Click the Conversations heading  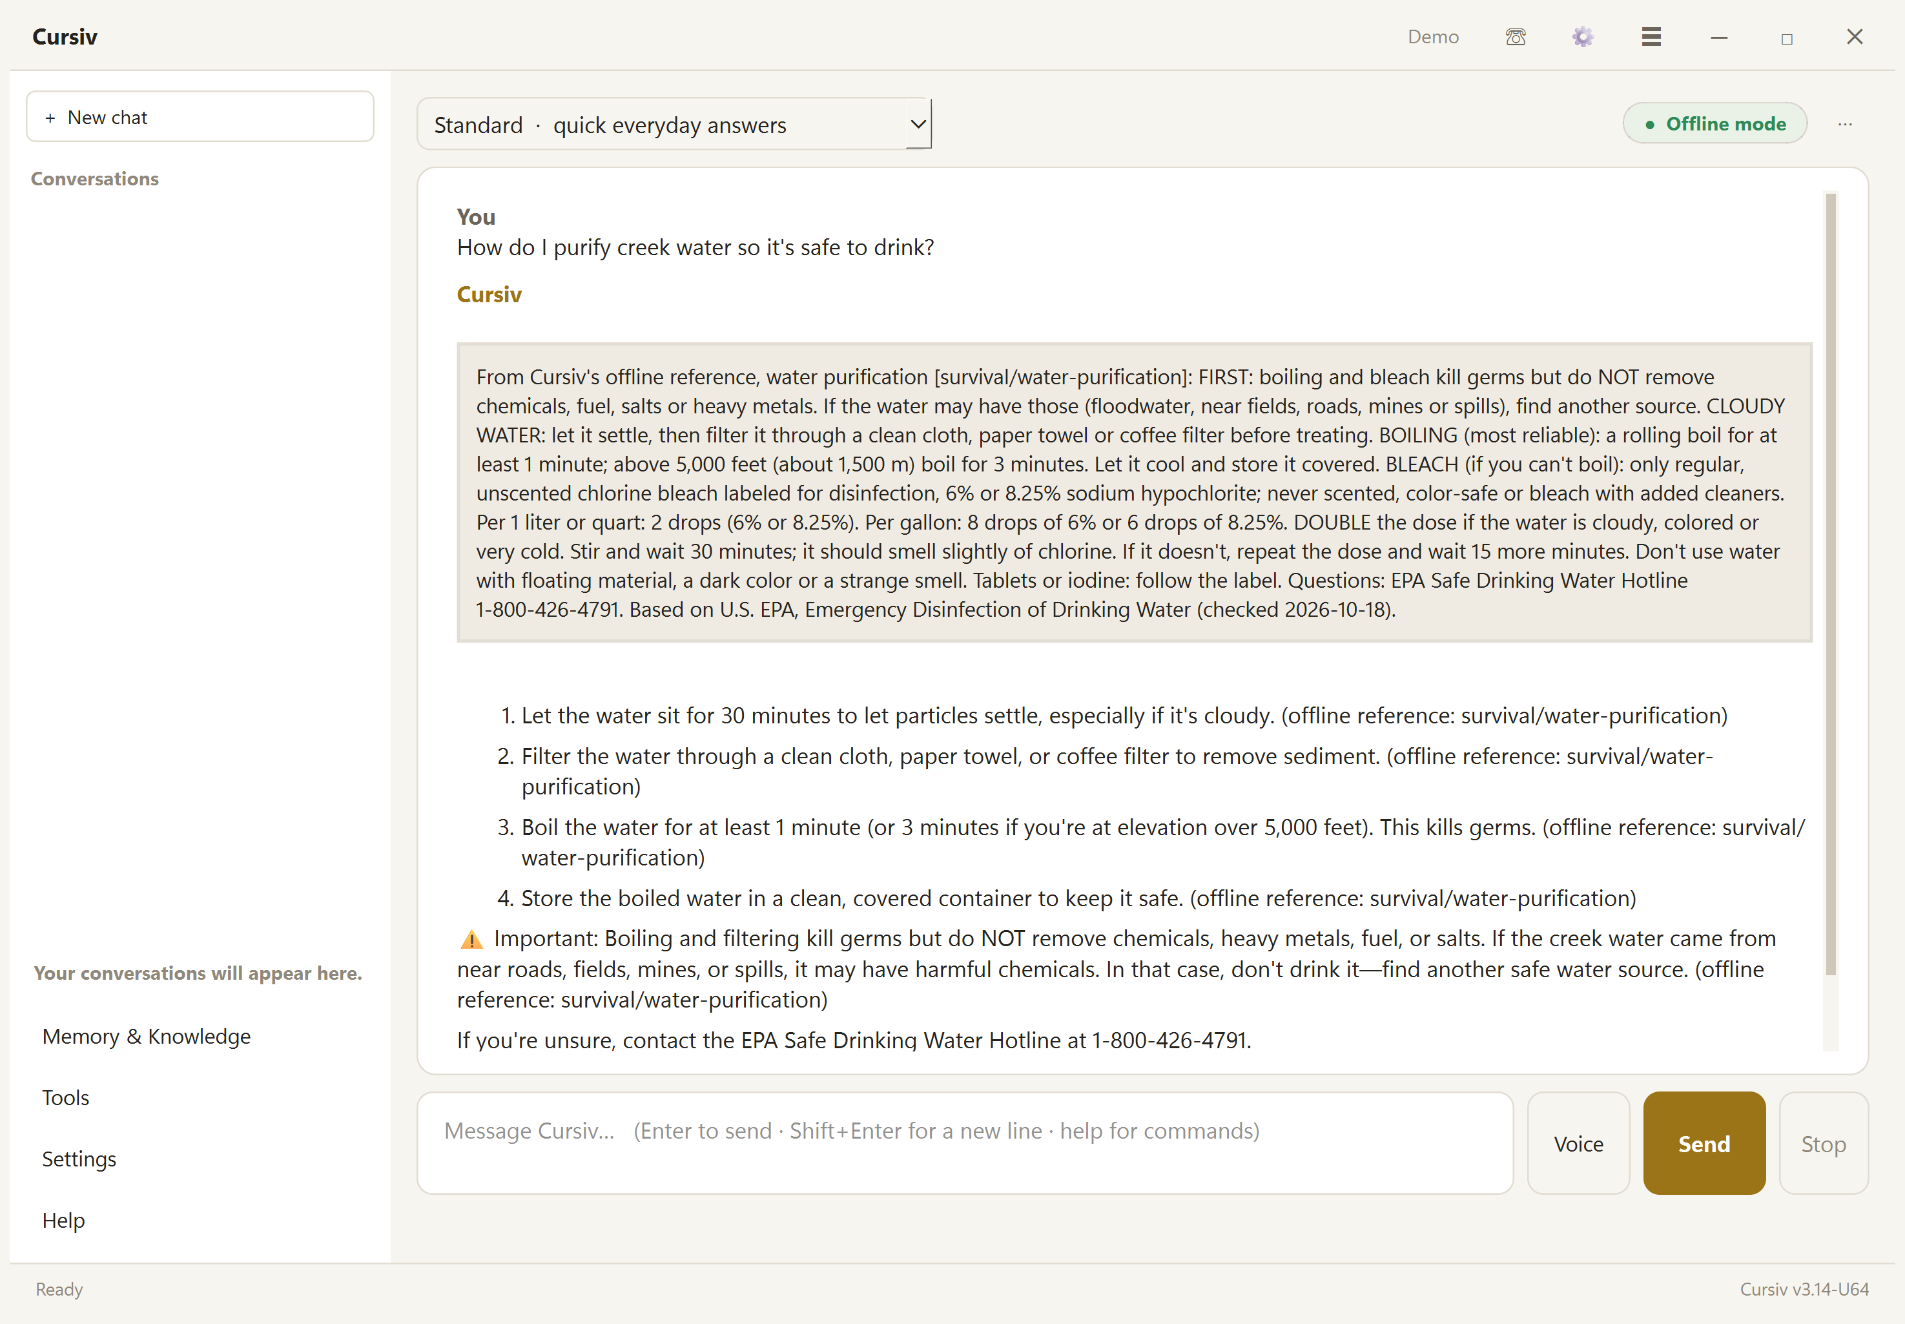(x=94, y=178)
